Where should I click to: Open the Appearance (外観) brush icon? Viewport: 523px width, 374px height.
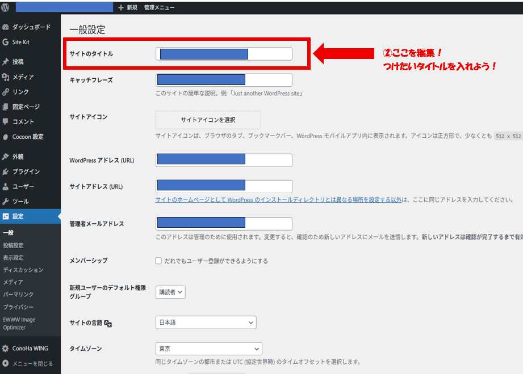[6, 157]
